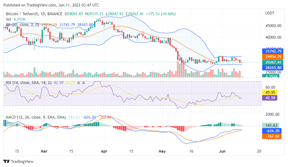This screenshot has height=167, width=288.
Task: Click the 141.63 histogram axis tag
Action: 272,126
